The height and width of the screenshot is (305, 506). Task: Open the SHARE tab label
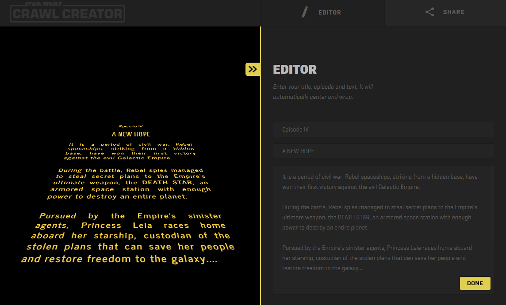pyautogui.click(x=453, y=12)
